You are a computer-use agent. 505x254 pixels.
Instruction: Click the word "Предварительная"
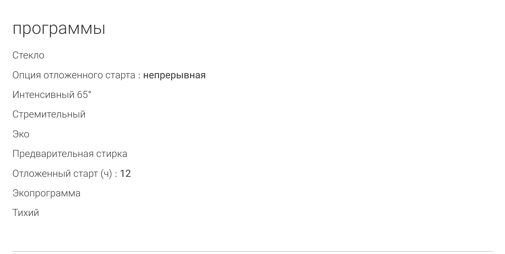53,154
